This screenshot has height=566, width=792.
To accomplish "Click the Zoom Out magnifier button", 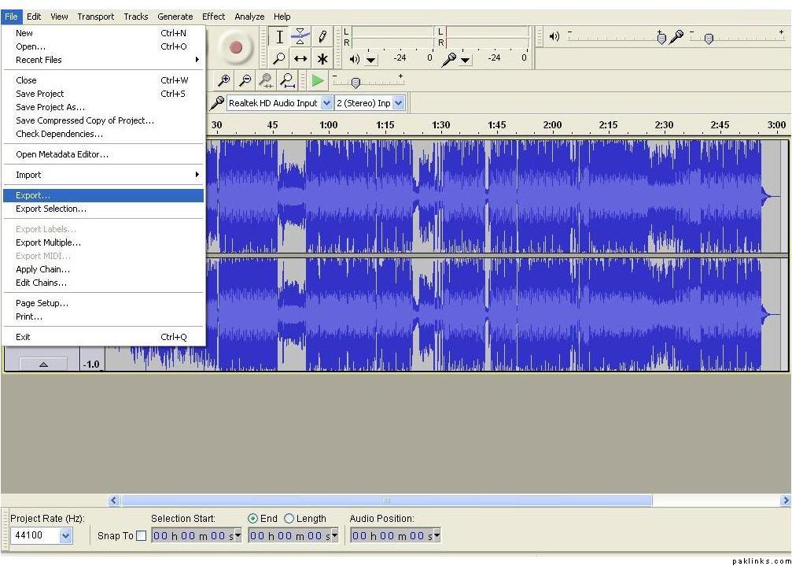I will (x=245, y=80).
